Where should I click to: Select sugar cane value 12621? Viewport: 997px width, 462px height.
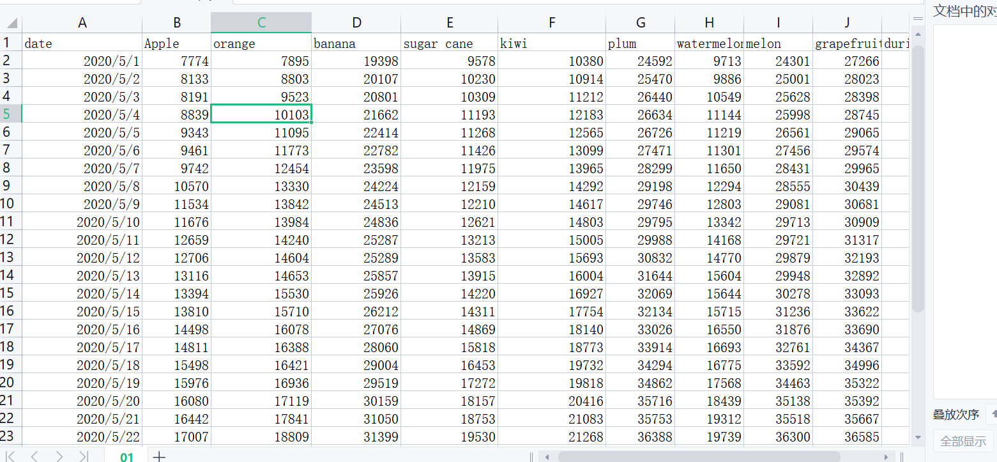coord(450,222)
